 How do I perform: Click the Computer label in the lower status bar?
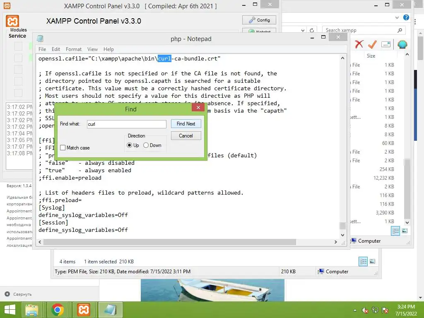(x=337, y=272)
